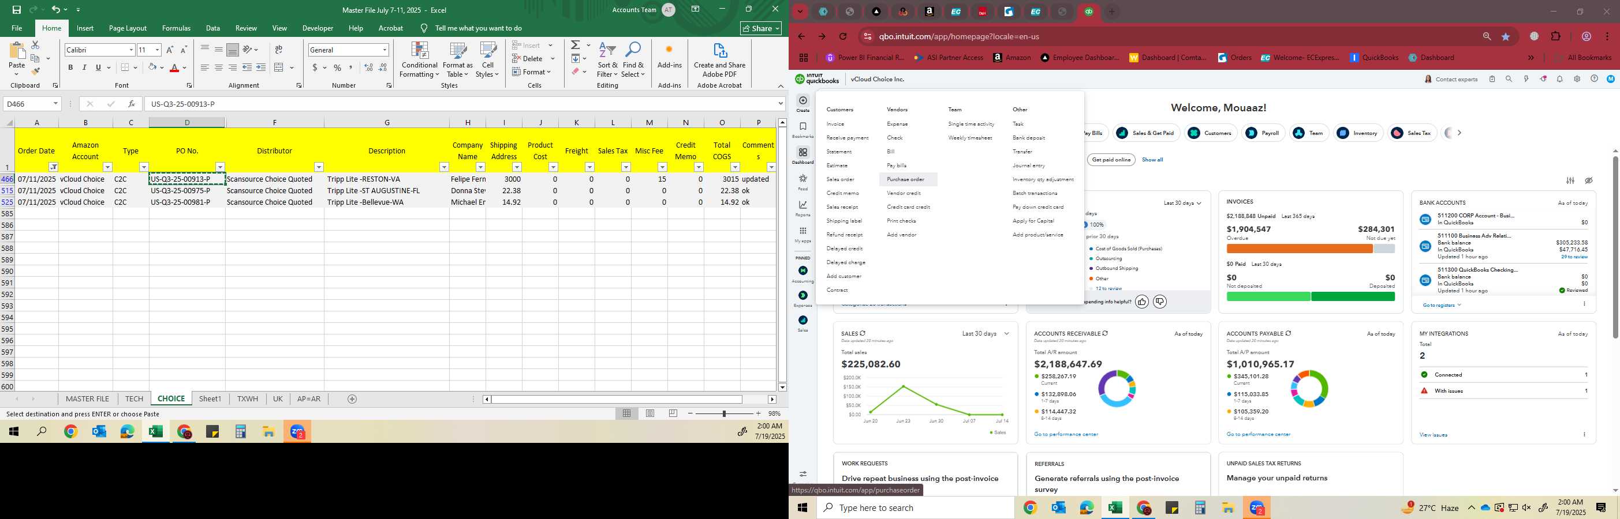This screenshot has width=1620, height=519.
Task: Open My apps in QuickBooks sidebar
Action: [x=802, y=234]
